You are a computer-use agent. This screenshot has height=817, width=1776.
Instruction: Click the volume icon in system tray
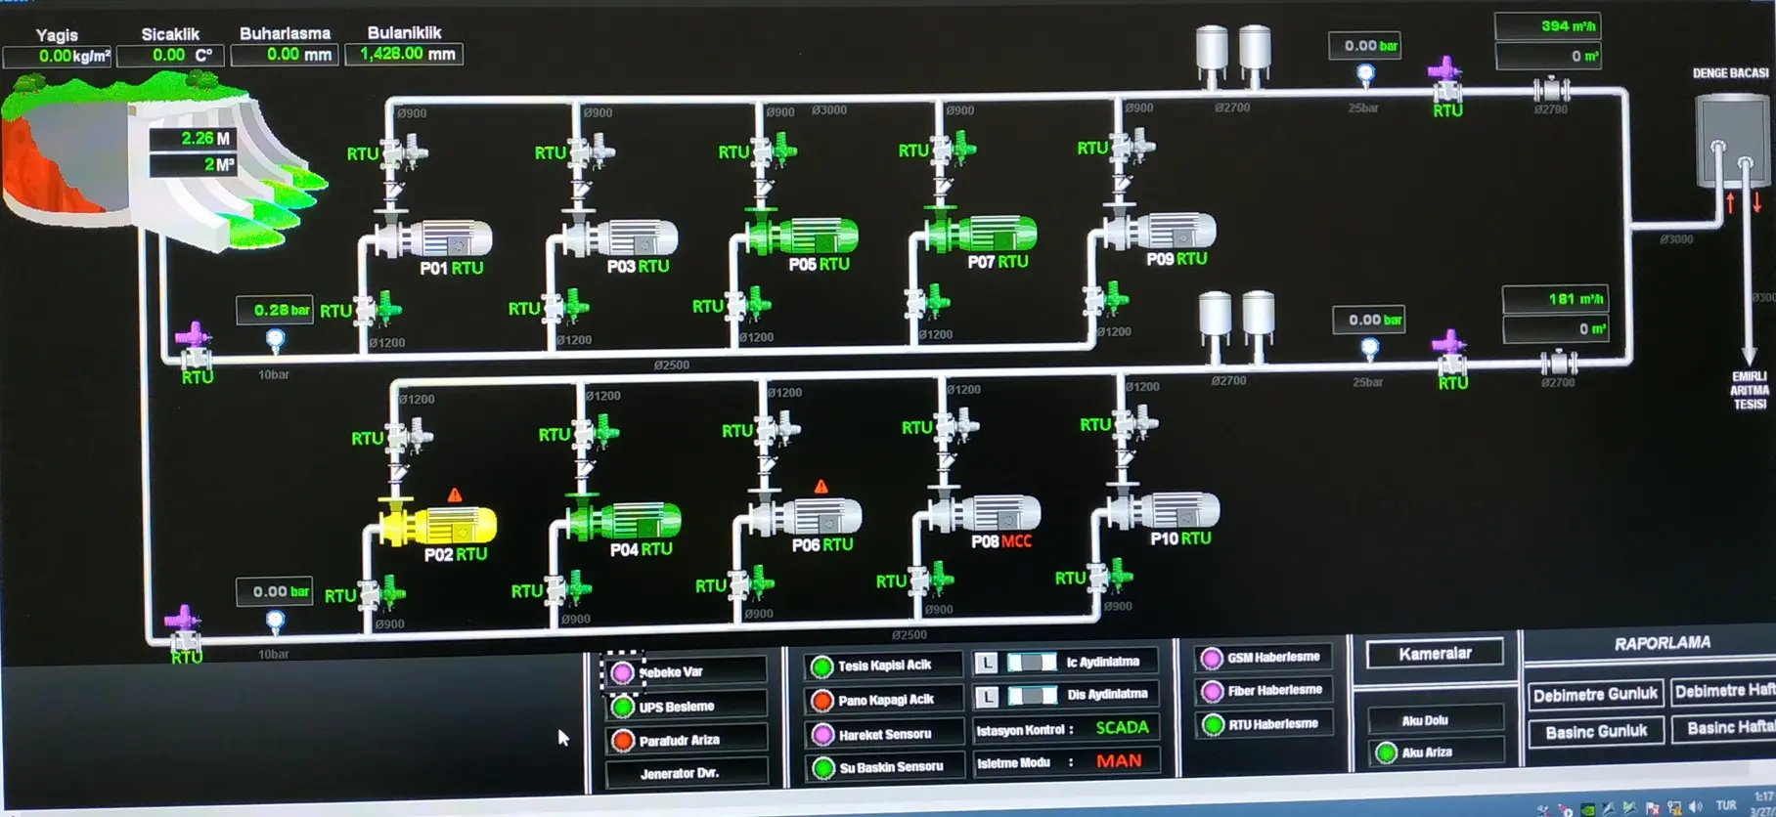1695,806
